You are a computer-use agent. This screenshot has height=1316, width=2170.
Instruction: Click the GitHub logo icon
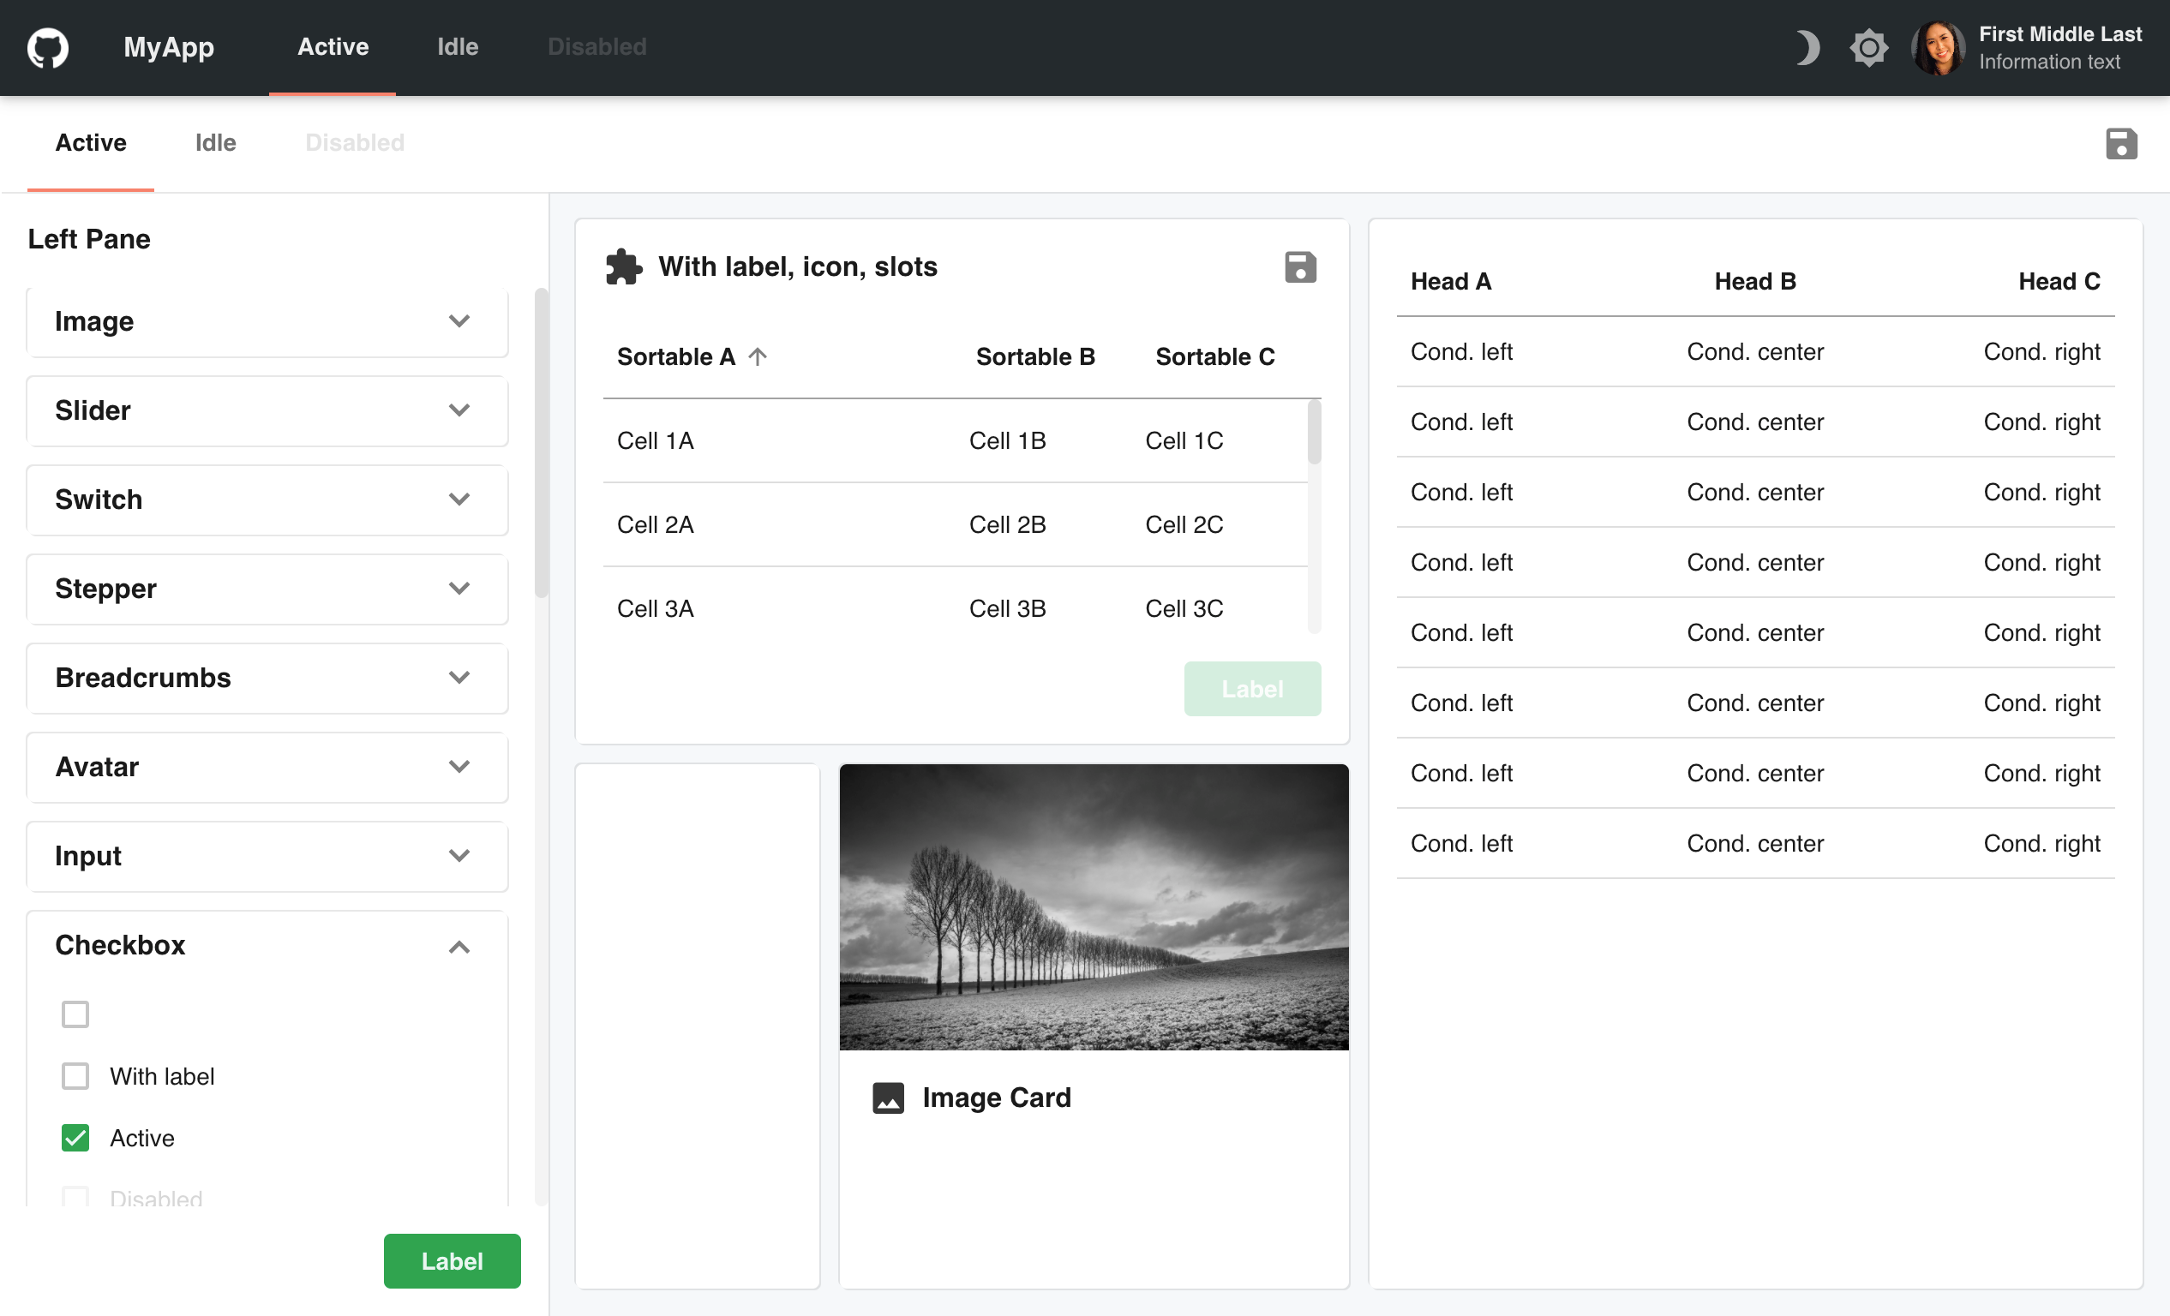47,47
